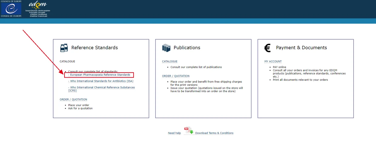This screenshot has width=376, height=142.
Task: Click the Publications books icon
Action: tap(166, 48)
